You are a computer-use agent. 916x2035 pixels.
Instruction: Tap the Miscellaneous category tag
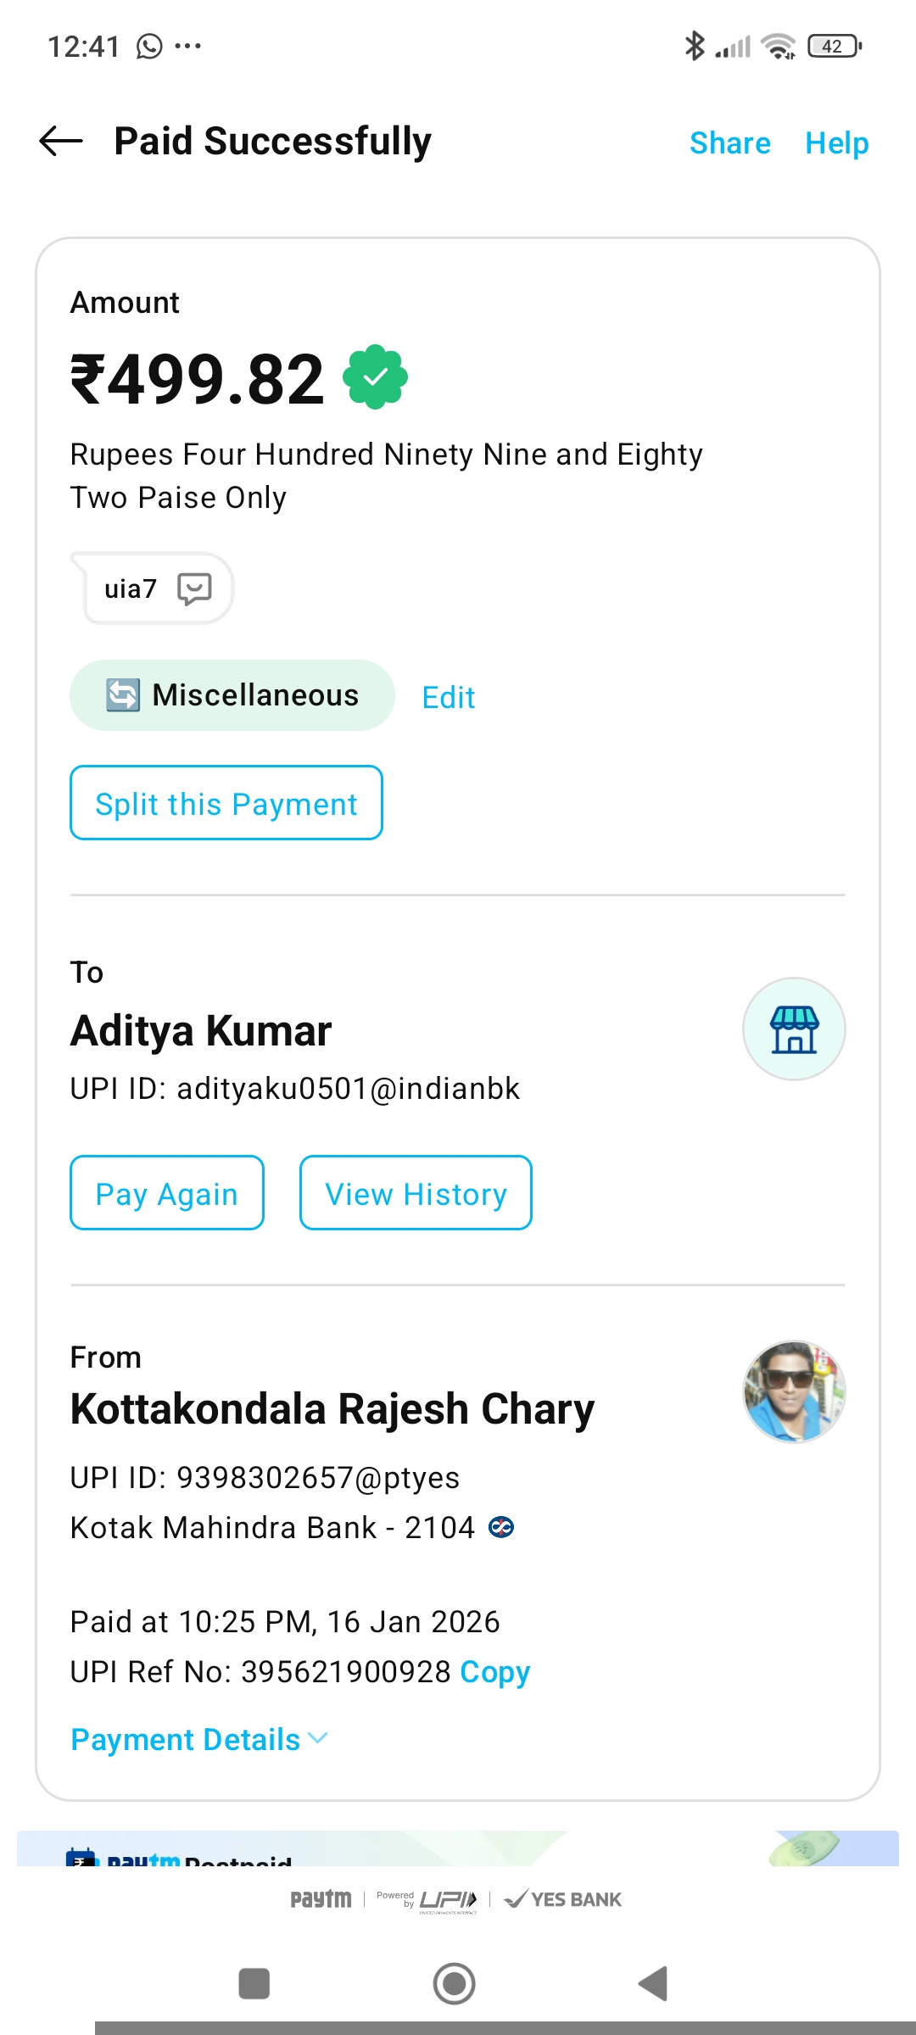coord(232,695)
